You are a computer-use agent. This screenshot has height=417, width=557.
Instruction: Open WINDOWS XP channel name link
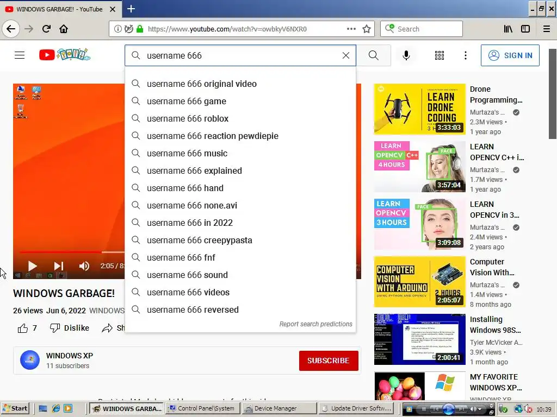[x=70, y=356]
